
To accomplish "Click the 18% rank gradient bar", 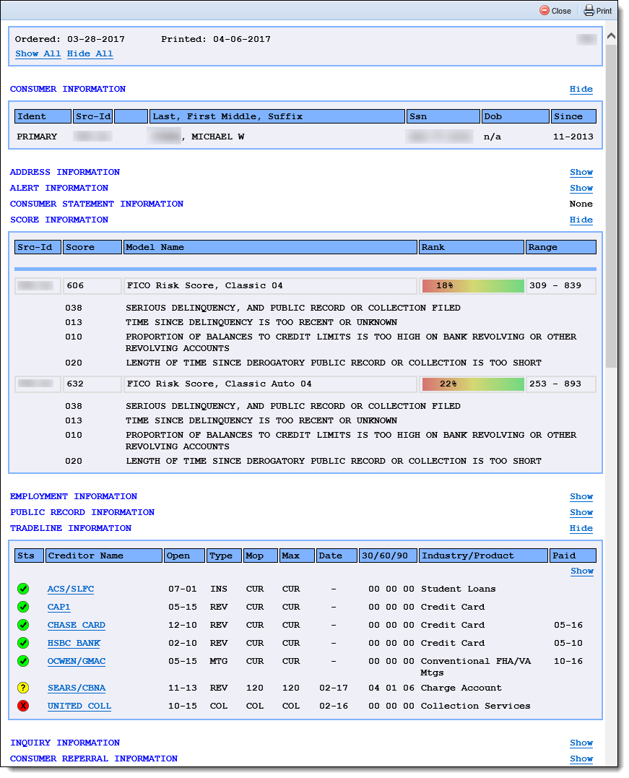I will [473, 286].
